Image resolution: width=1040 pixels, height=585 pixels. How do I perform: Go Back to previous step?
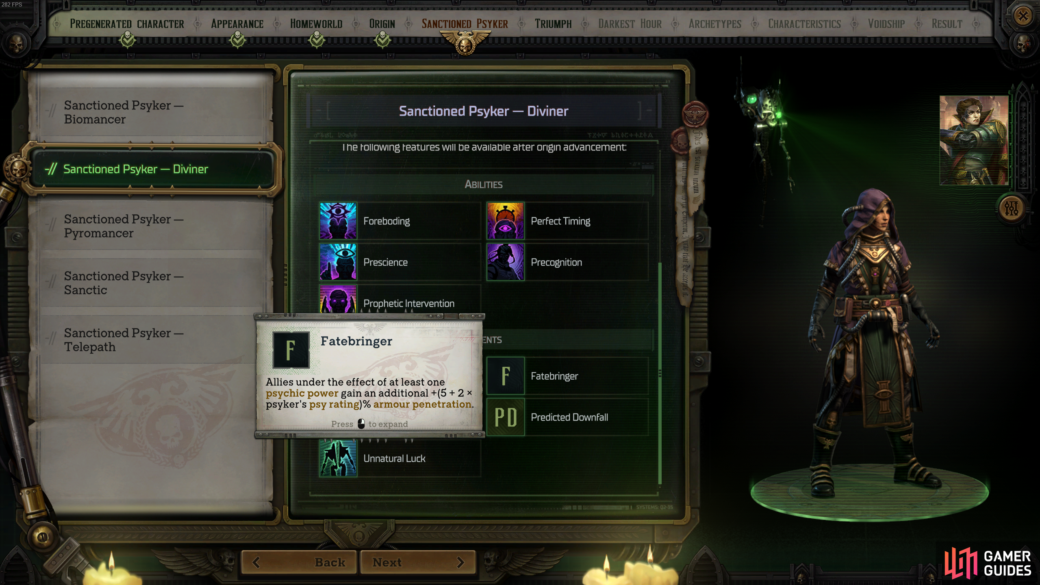(x=299, y=562)
